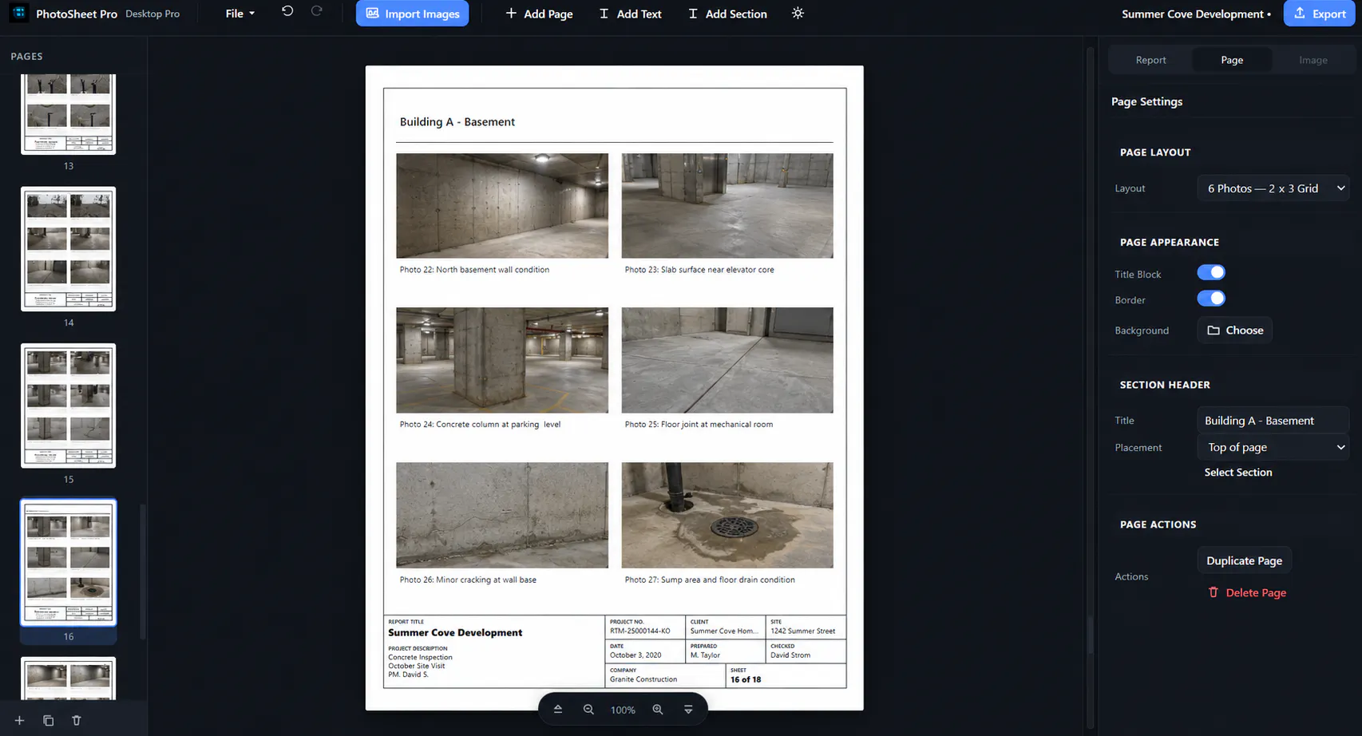Disable the Border toggle

(1211, 299)
